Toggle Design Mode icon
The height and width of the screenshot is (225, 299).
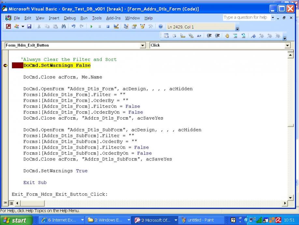pyautogui.click(x=116, y=26)
